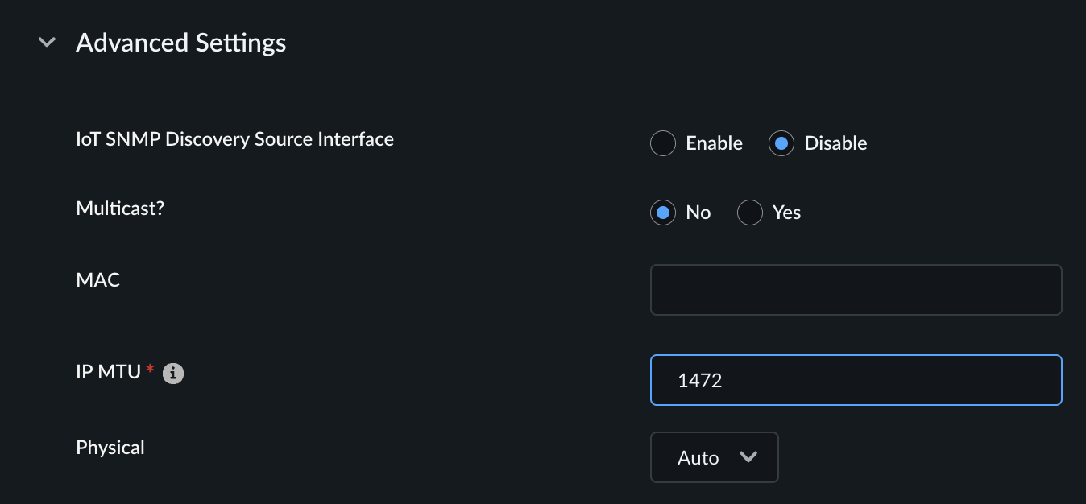Click the No label beside Multicast
This screenshot has height=504, width=1086.
(698, 213)
